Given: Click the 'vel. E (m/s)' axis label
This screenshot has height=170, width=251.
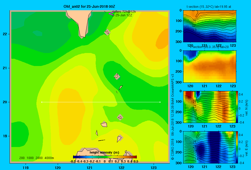Looking at the screenshot, I should [x=247, y=148].
